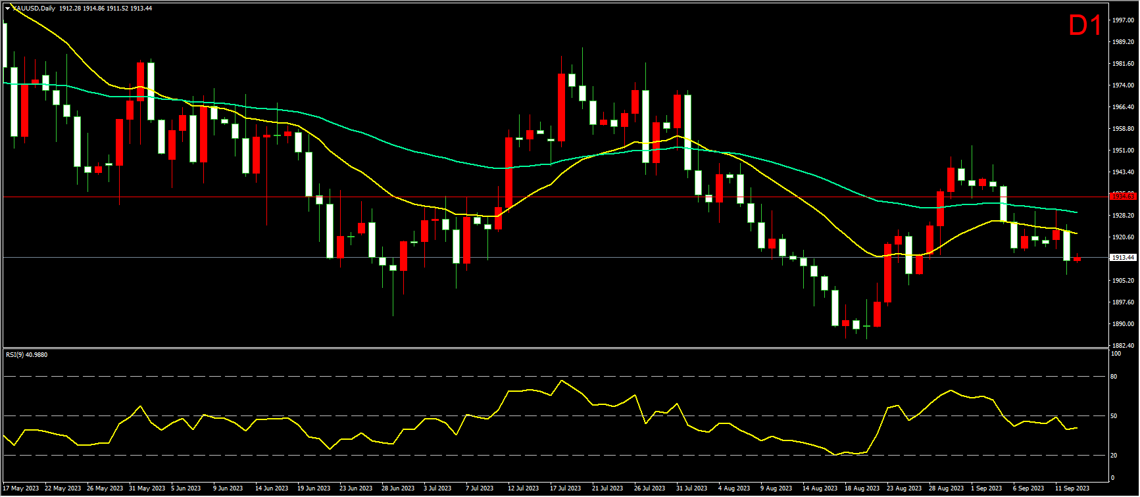Click the close price value 1913.44 in header
This screenshot has width=1140, height=497.
click(x=141, y=9)
